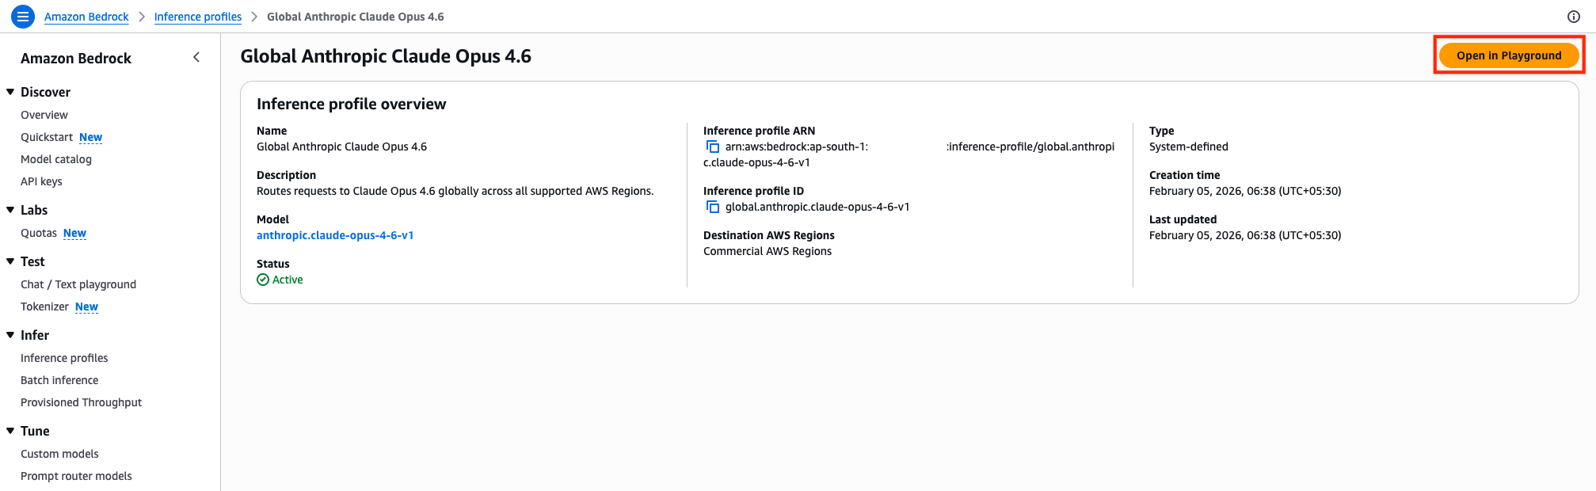Click the Creation time date value
Viewport: 1596px width, 491px height.
click(1245, 191)
